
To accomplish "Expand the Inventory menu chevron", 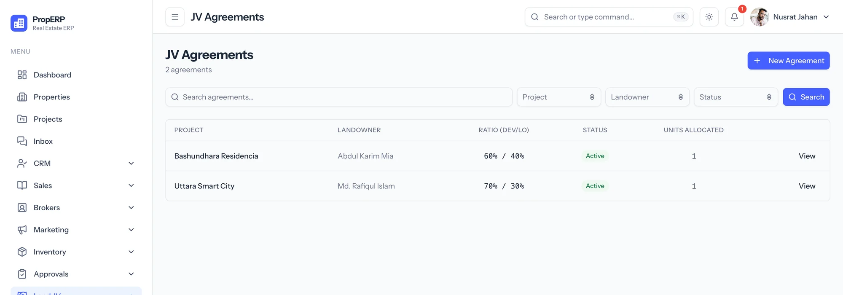I will (131, 252).
